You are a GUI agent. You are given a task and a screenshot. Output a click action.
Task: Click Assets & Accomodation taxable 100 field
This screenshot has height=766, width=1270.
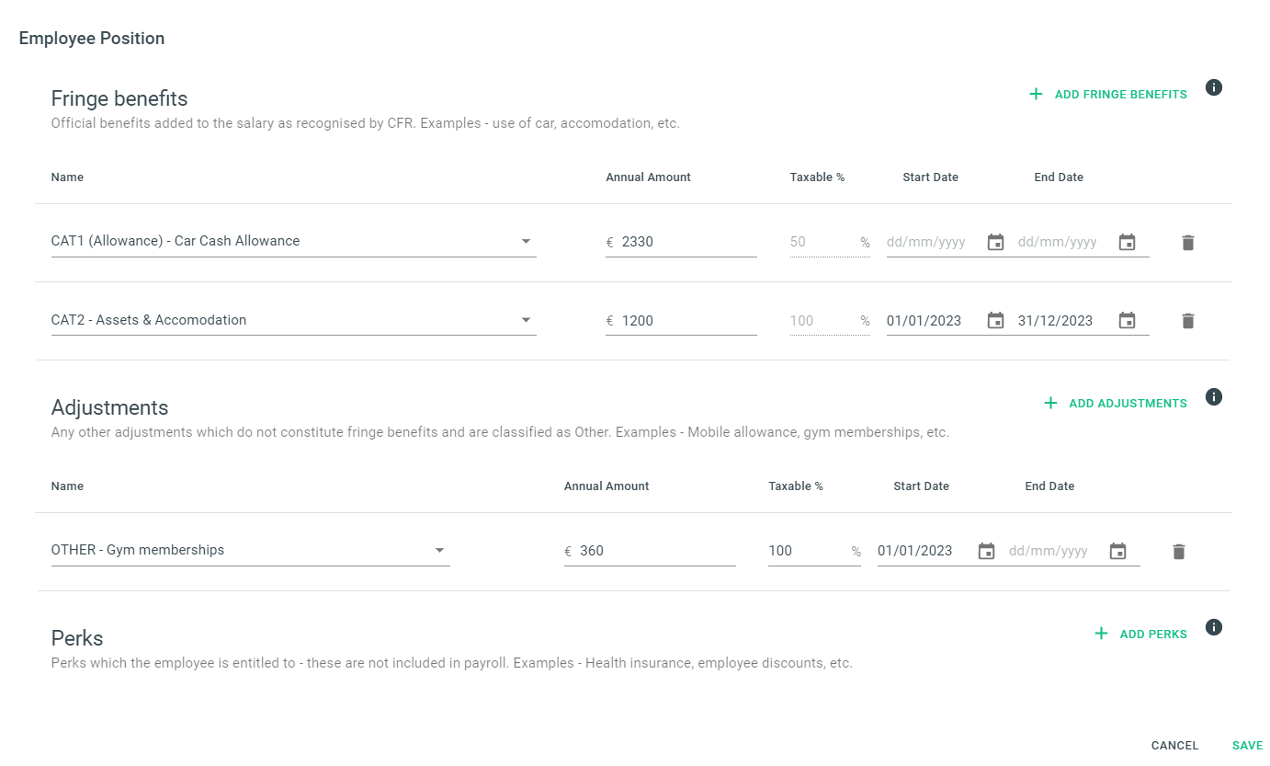830,320
